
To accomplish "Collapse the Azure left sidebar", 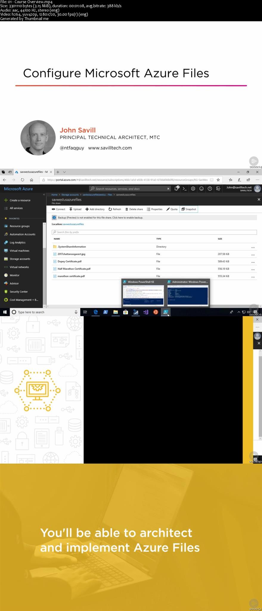I will (x=44, y=195).
